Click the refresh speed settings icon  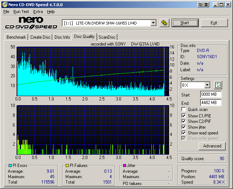[x=218, y=85]
